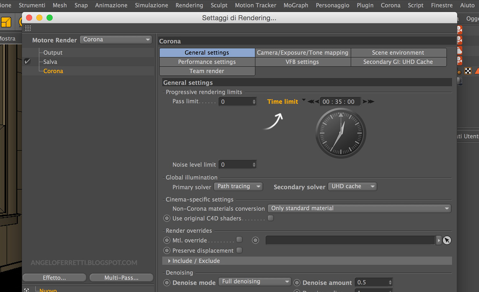Click the forward arrows right of time limit
The width and height of the screenshot is (479, 292).
click(368, 101)
